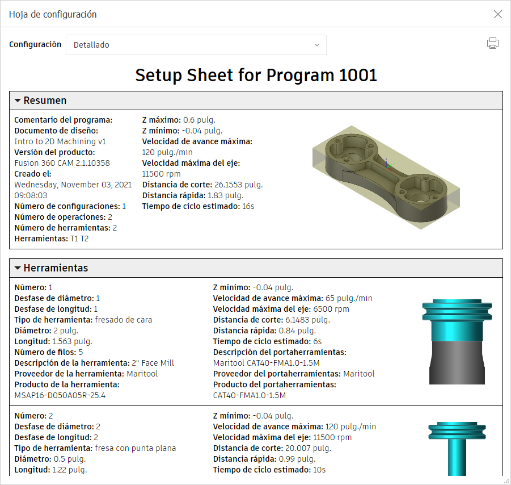Click the 09:08:03 creation time
The height and width of the screenshot is (485, 511).
[31, 195]
